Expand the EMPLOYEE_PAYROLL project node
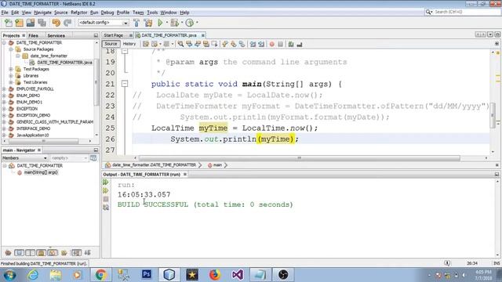502x282 pixels. point(4,89)
